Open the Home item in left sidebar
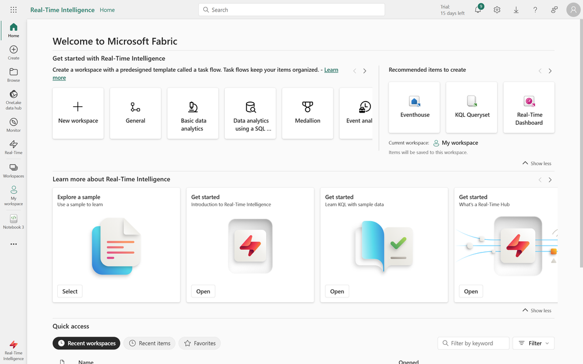 tap(13, 30)
